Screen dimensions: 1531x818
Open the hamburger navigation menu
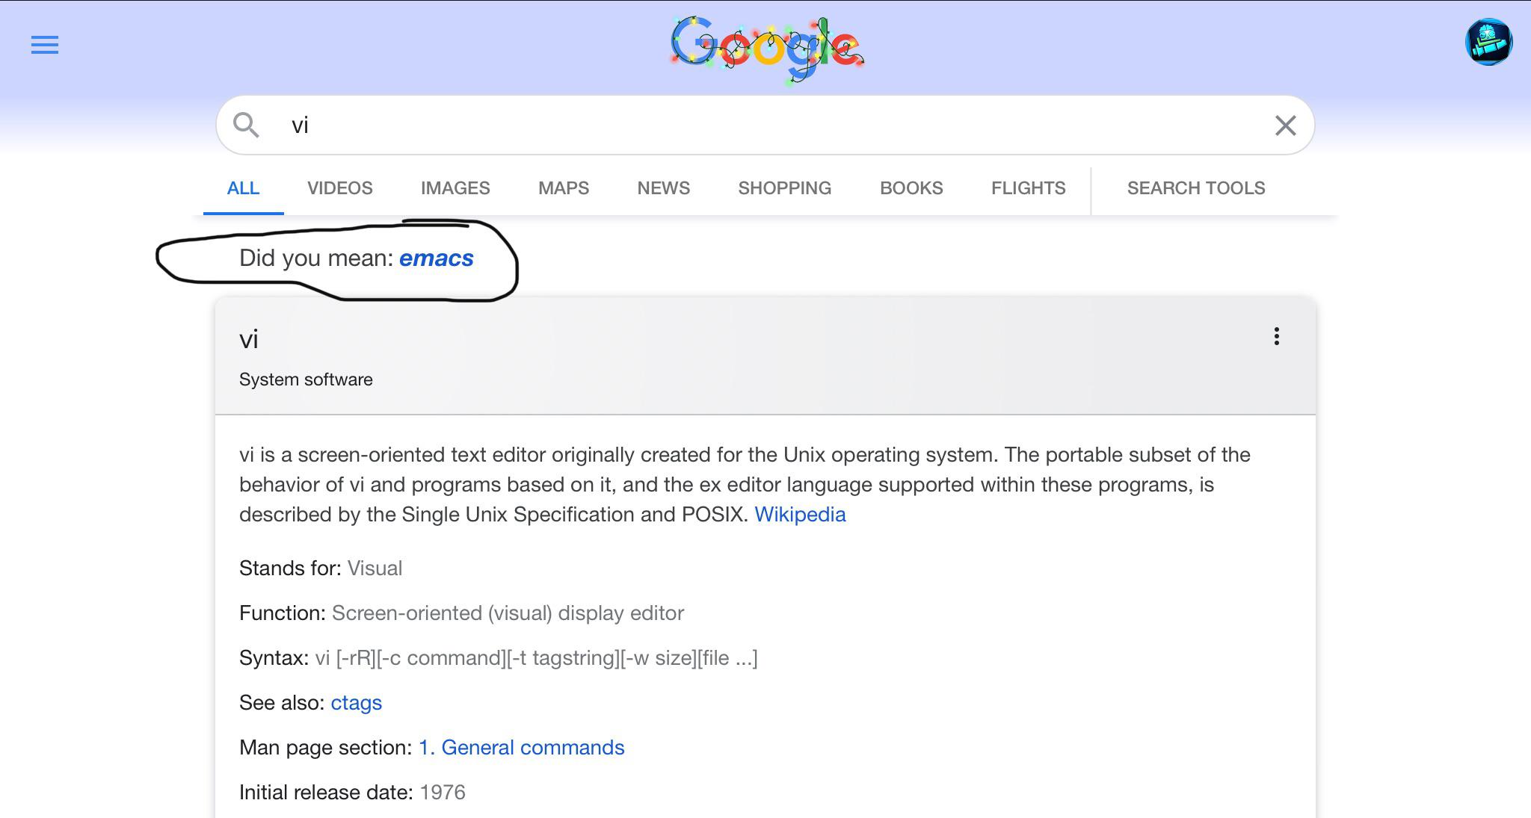coord(44,46)
